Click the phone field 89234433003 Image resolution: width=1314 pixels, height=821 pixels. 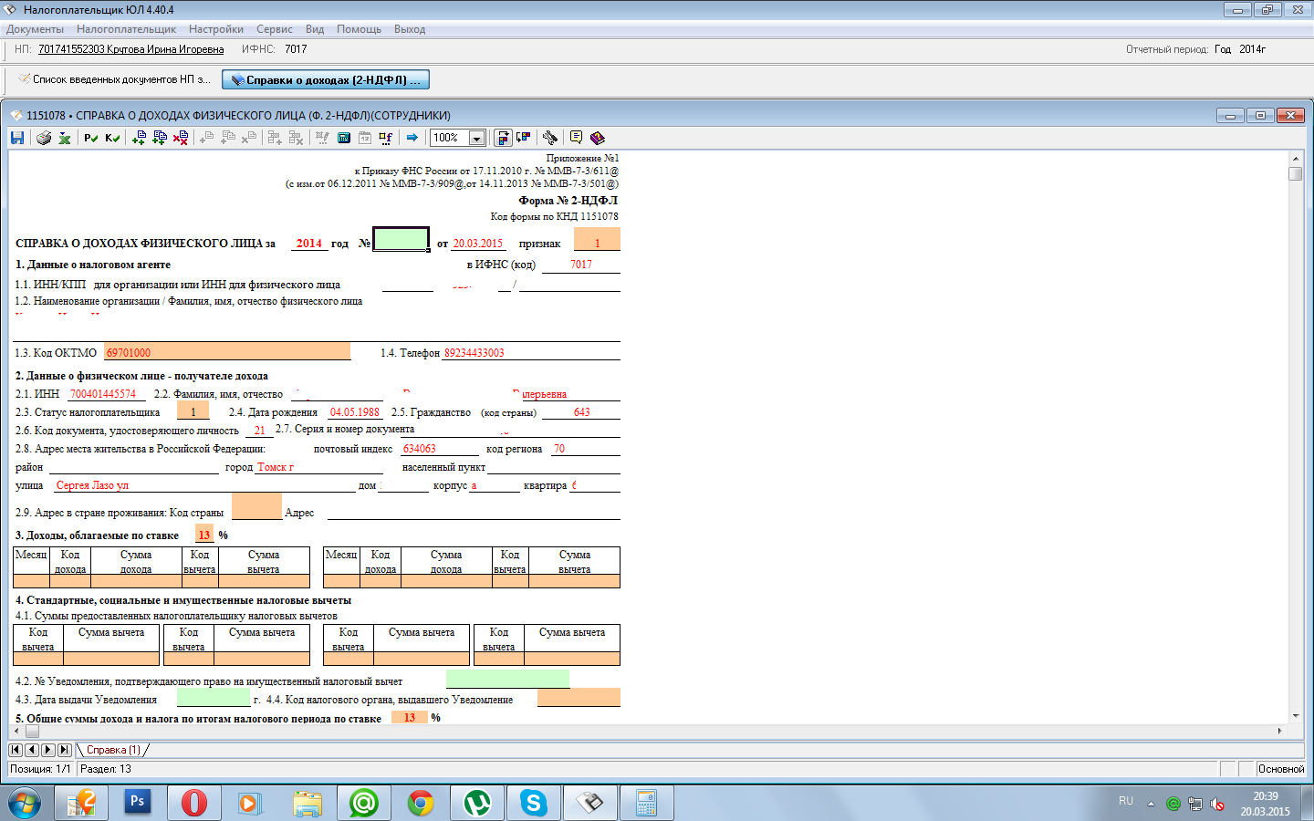(x=531, y=353)
